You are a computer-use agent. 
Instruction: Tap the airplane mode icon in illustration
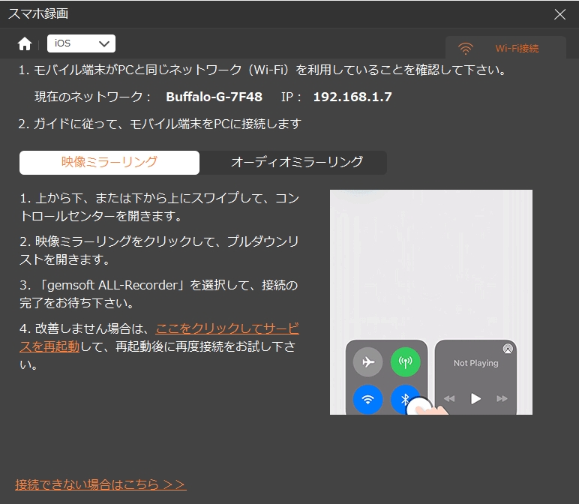pyautogui.click(x=367, y=363)
